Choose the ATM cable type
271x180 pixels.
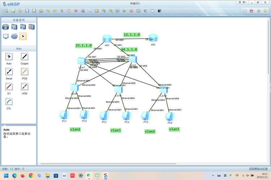[x=24, y=87]
